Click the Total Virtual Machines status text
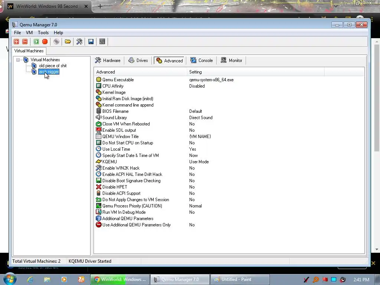380x285 pixels. coord(36,261)
